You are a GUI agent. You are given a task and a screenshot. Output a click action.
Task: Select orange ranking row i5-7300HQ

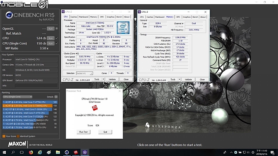pos(30,106)
